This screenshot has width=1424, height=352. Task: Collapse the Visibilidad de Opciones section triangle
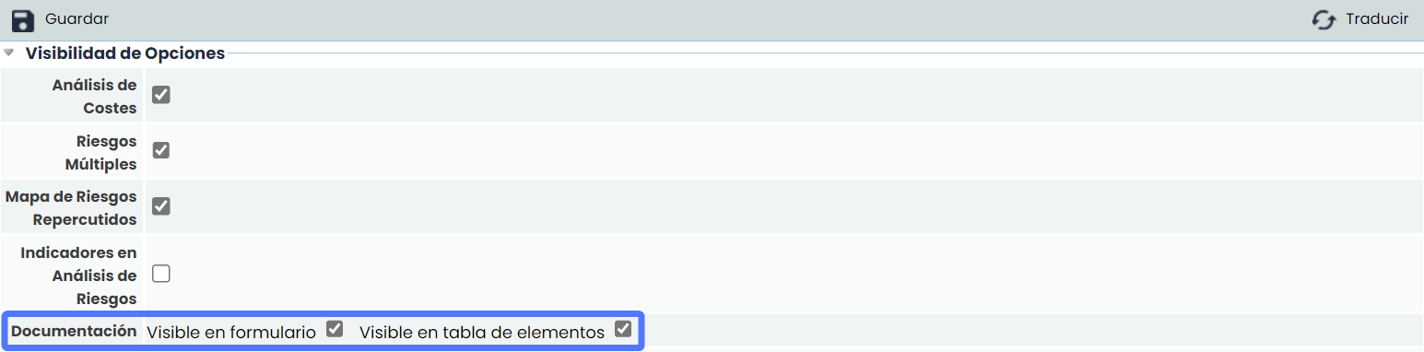click(x=9, y=53)
